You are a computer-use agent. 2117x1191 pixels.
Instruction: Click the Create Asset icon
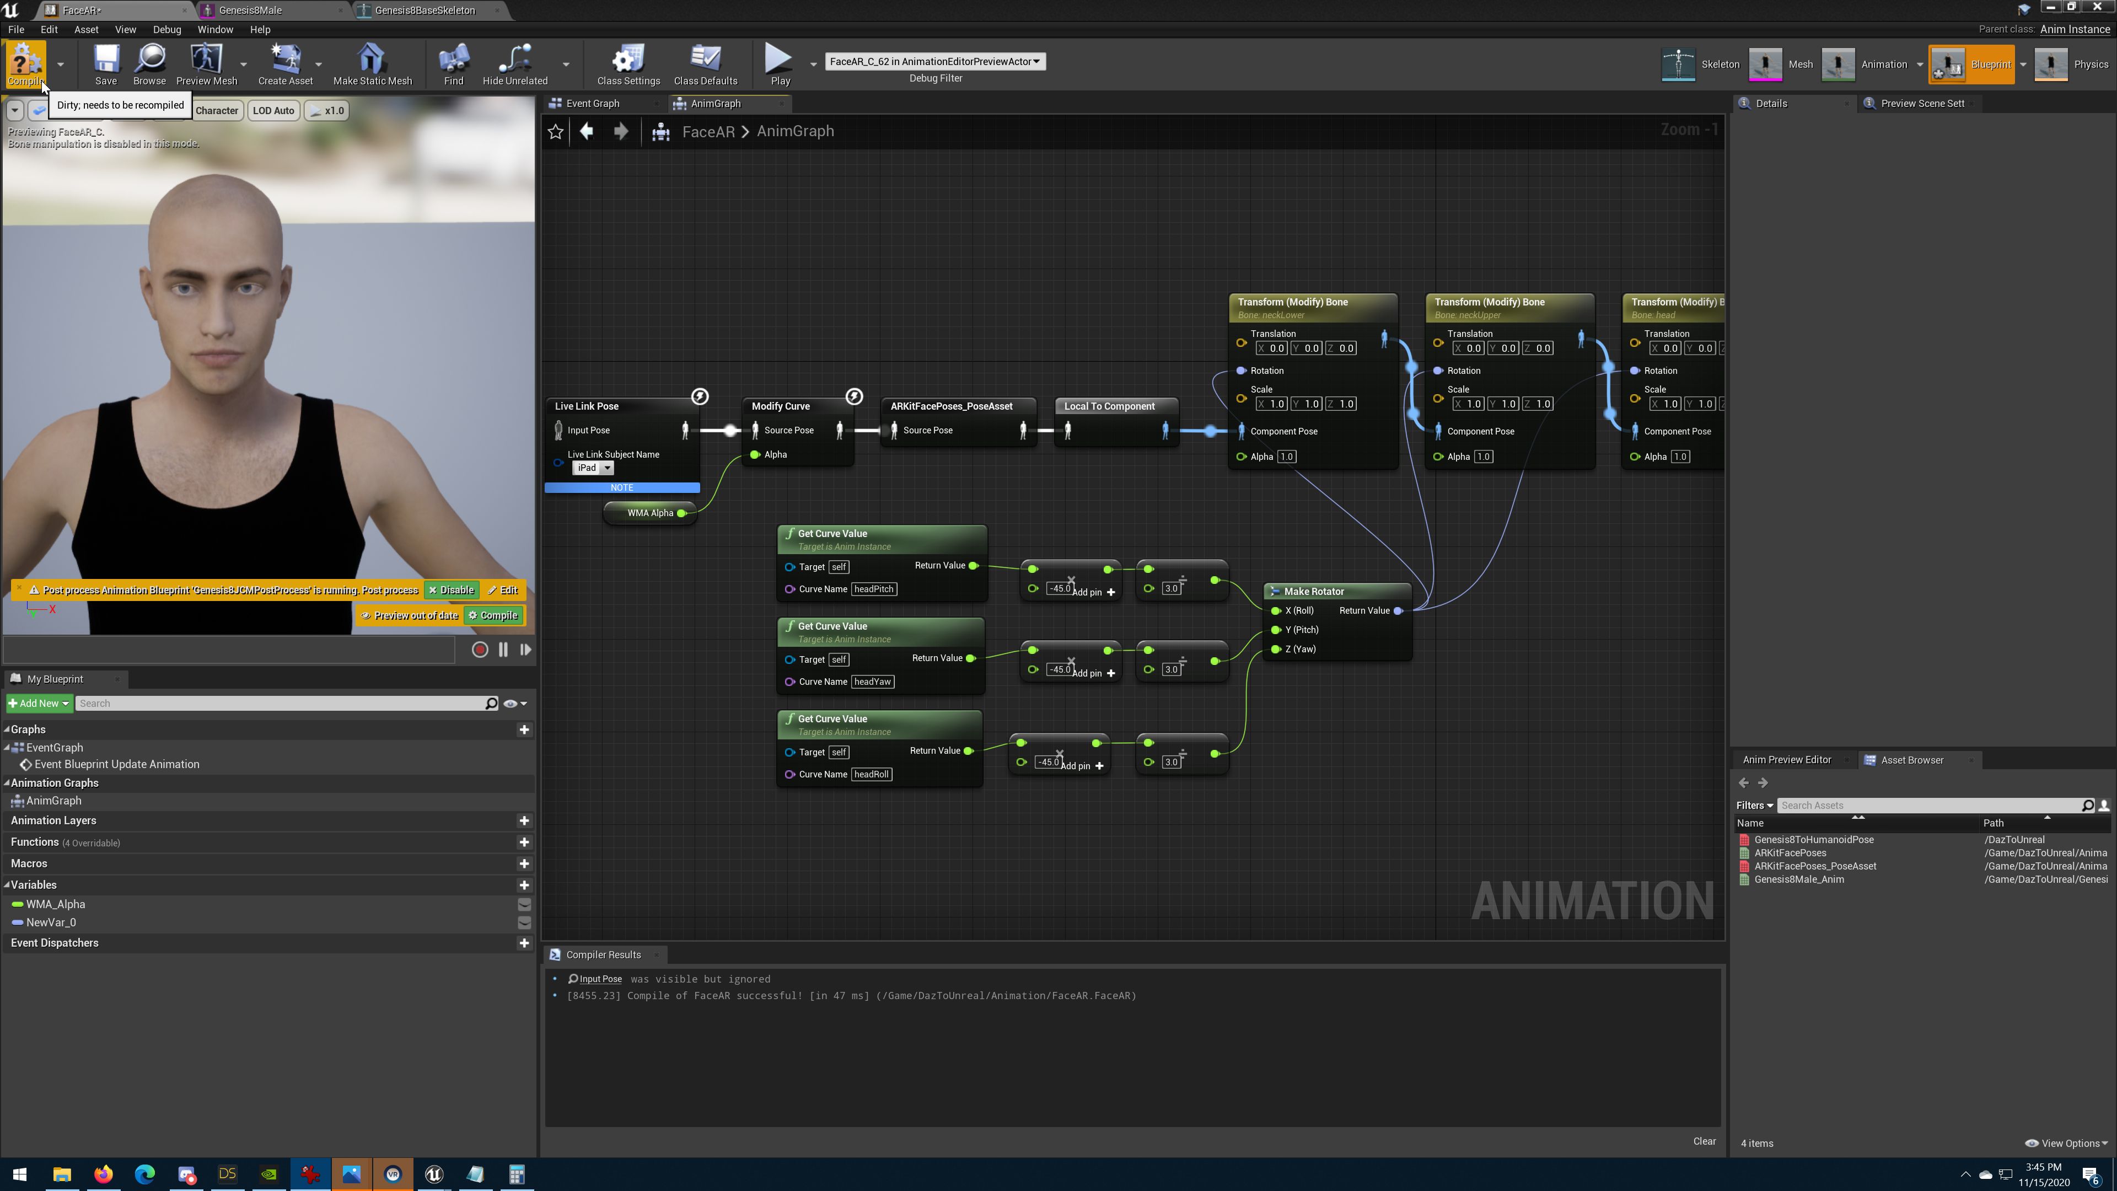click(285, 64)
